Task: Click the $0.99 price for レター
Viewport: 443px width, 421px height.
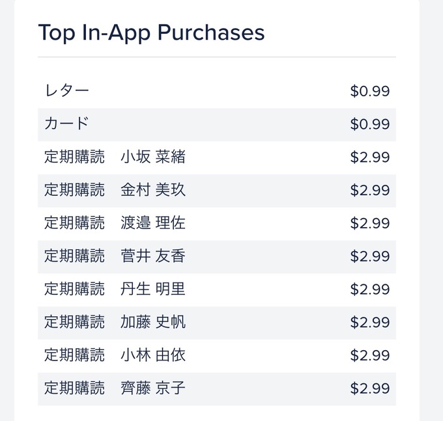Action: [x=370, y=91]
